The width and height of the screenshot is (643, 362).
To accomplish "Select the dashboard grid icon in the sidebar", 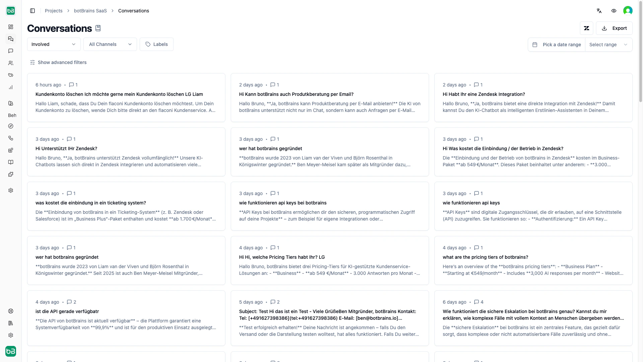I will pyautogui.click(x=11, y=27).
